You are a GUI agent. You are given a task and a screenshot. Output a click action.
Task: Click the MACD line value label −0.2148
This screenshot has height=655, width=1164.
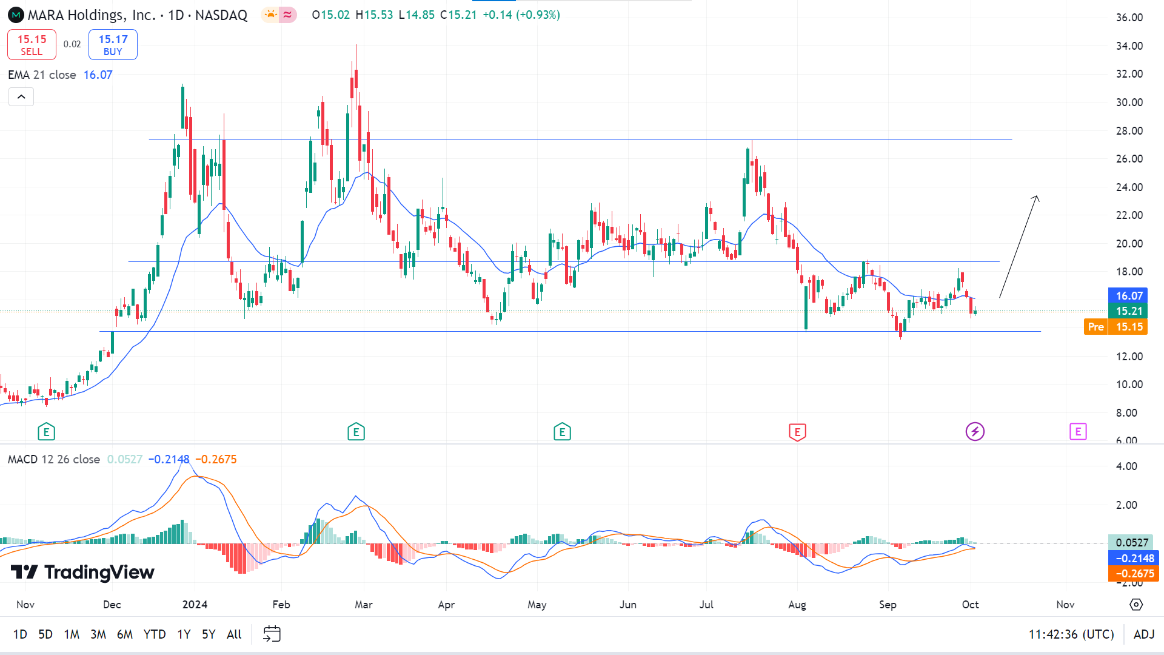(1134, 559)
